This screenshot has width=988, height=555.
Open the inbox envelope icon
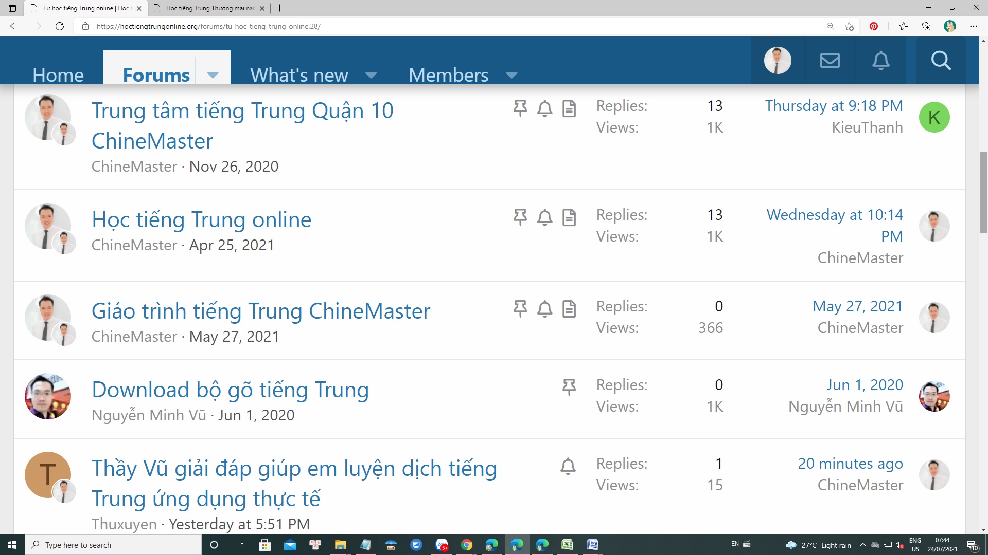[830, 61]
